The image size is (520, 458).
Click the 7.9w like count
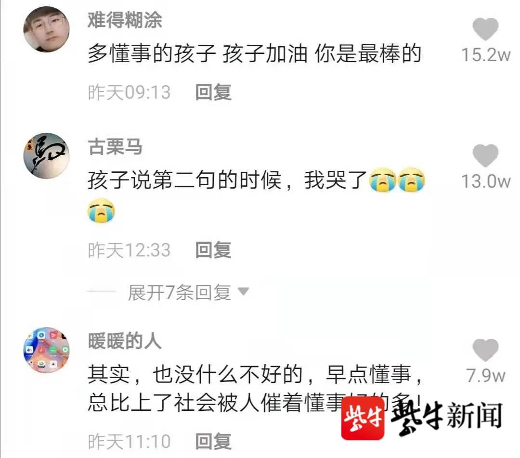click(x=486, y=375)
